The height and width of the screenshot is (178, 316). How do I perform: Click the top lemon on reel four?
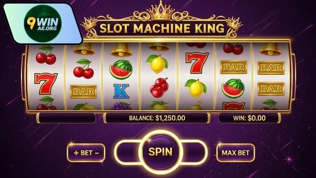click(x=157, y=64)
